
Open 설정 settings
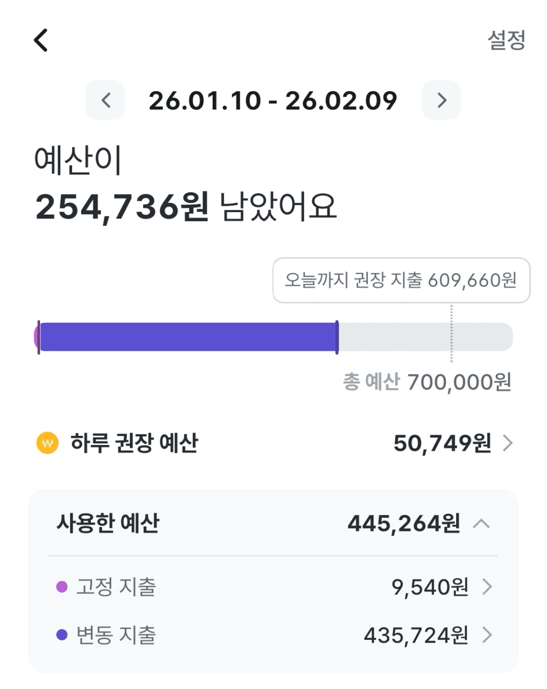click(x=506, y=40)
